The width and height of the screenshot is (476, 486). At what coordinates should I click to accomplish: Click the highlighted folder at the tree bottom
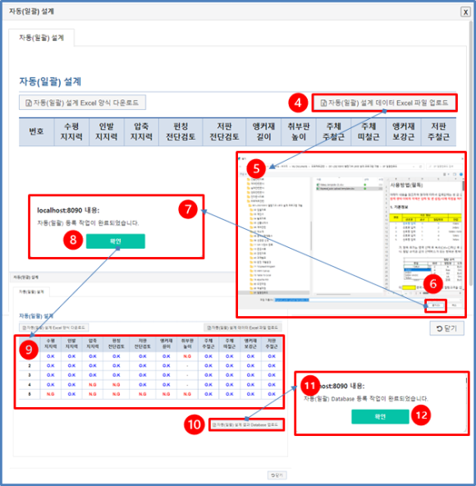coord(274,292)
